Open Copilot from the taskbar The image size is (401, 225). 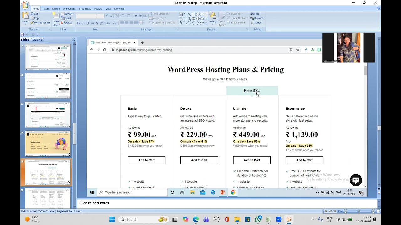[185, 220]
